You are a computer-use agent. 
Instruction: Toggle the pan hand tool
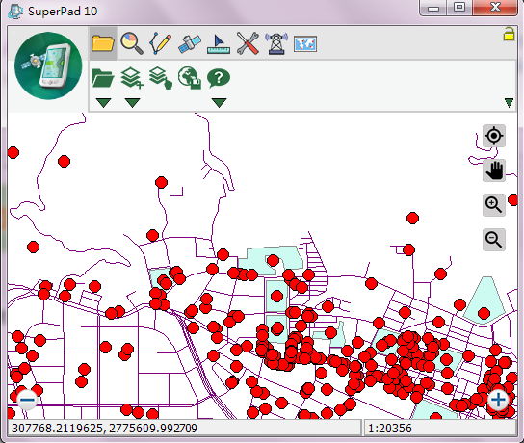click(x=494, y=170)
